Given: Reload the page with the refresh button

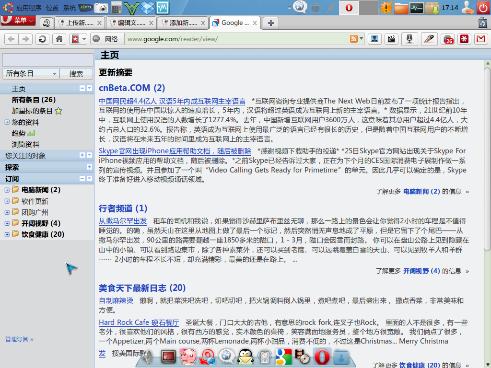Looking at the screenshot, I should [42, 39].
